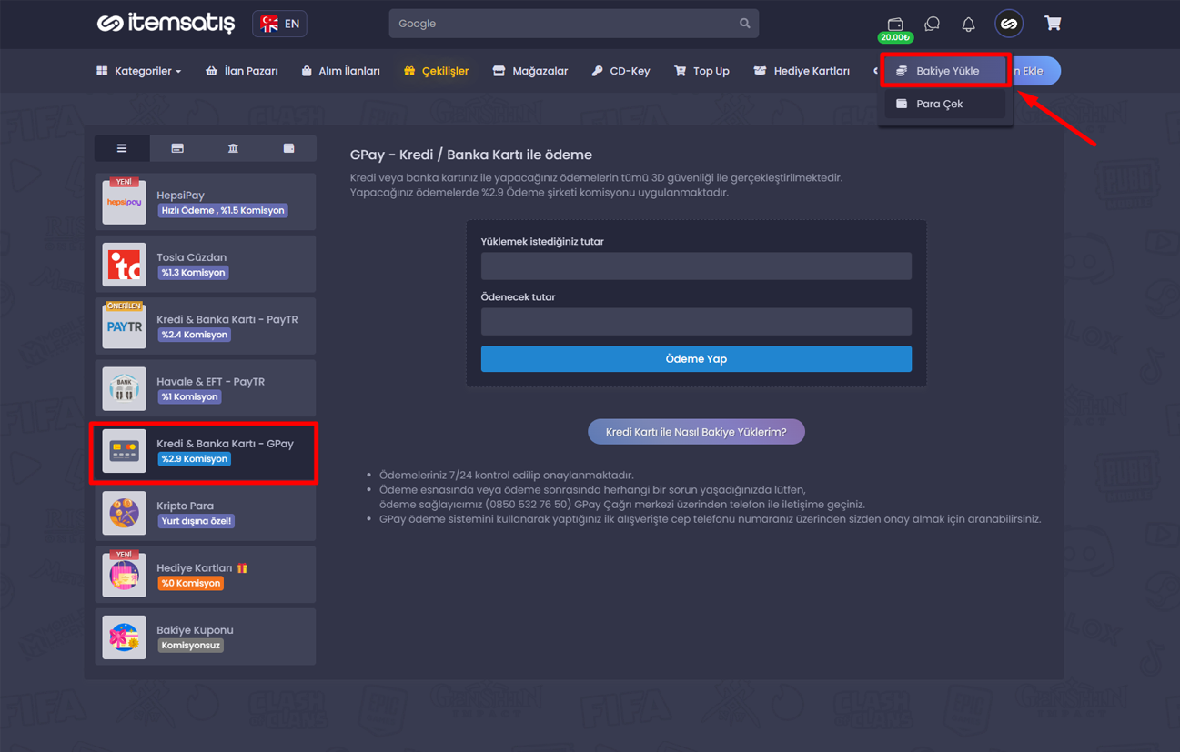Click the Ödeme Yap button
1180x752 pixels.
pyautogui.click(x=696, y=358)
